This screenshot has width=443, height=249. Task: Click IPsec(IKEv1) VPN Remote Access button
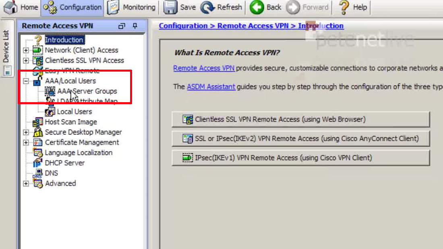pyautogui.click(x=300, y=158)
